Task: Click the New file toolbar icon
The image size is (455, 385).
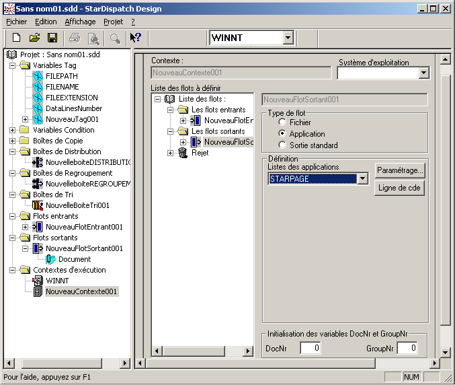Action: (17, 38)
